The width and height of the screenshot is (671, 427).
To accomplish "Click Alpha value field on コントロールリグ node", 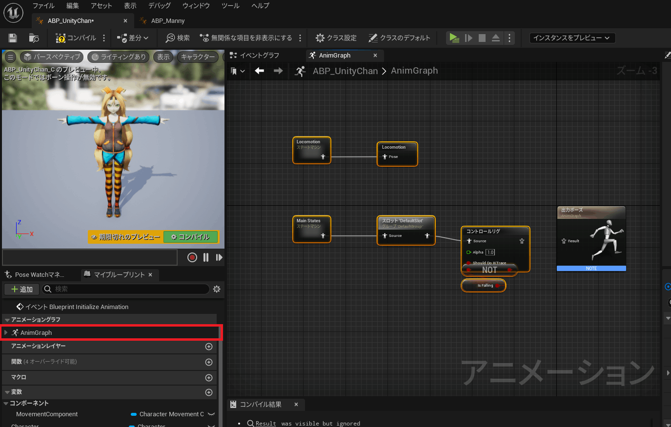I will pyautogui.click(x=490, y=252).
